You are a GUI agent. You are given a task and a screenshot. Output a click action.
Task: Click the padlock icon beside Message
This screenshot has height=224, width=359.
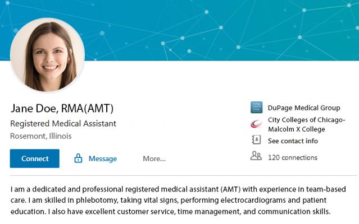[x=79, y=158]
